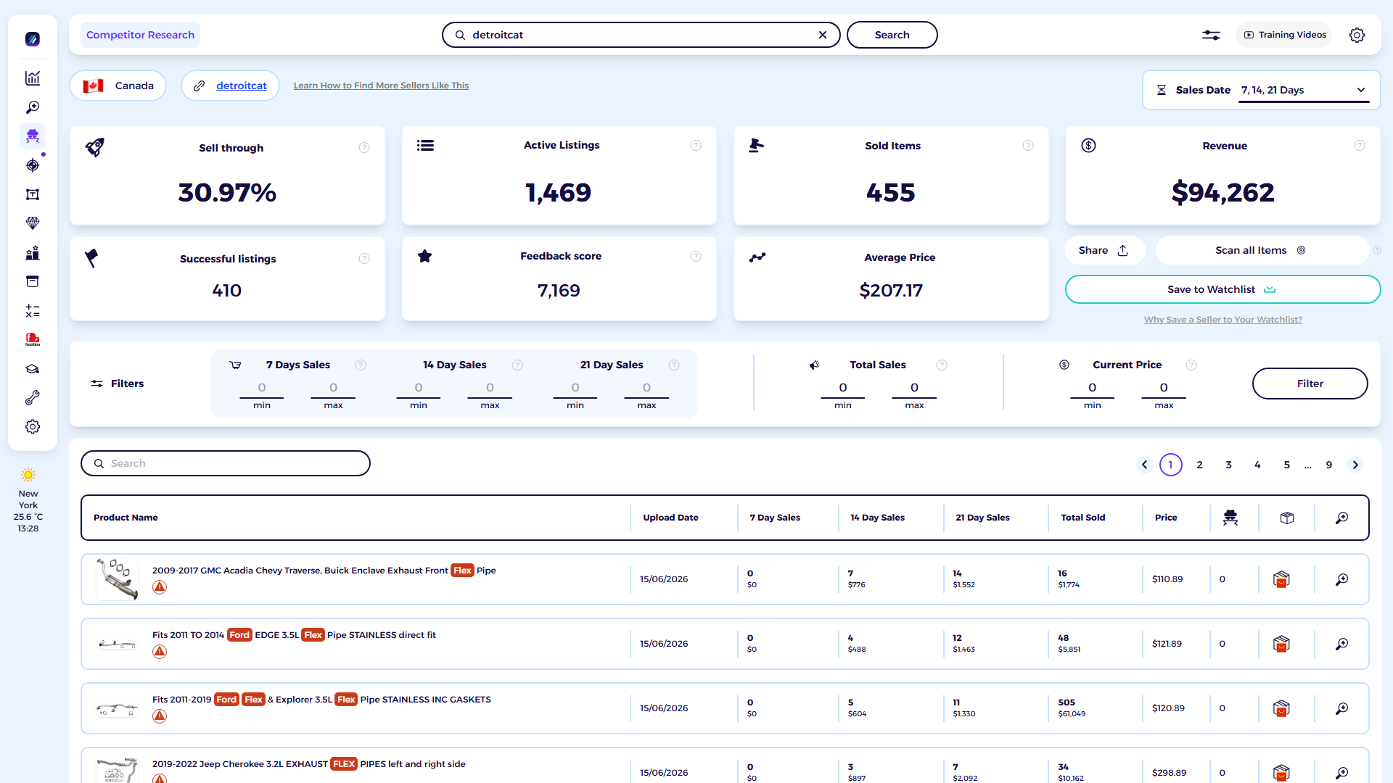Open the Sales Date dropdown

point(1304,90)
